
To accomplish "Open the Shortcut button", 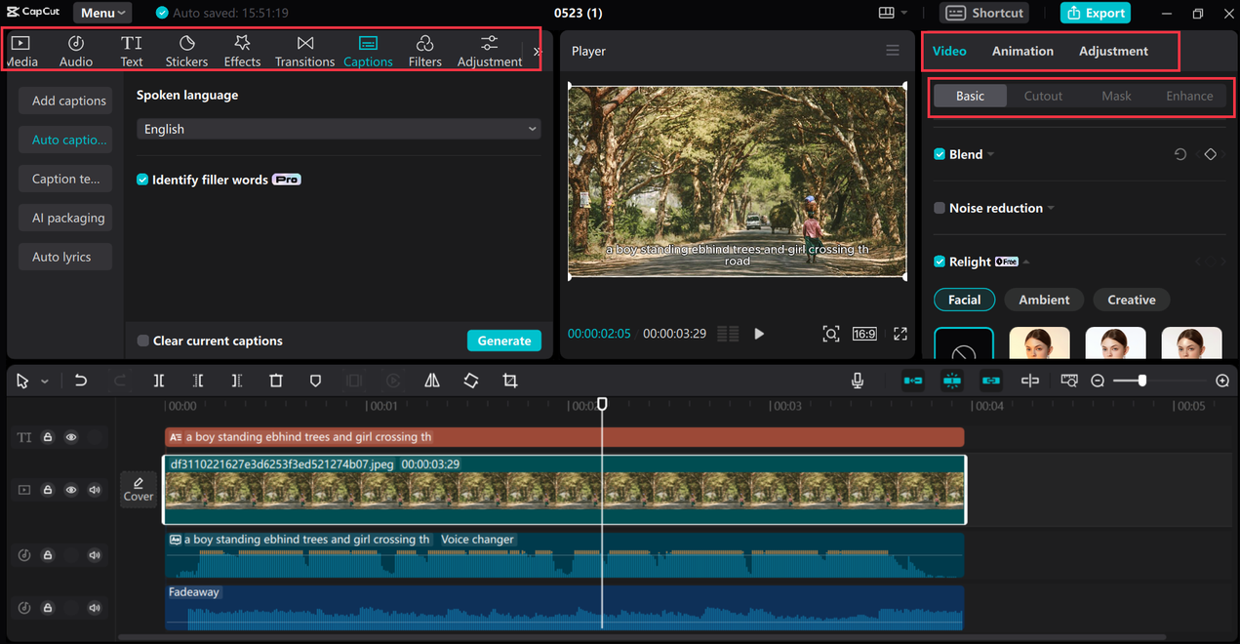I will [x=983, y=13].
